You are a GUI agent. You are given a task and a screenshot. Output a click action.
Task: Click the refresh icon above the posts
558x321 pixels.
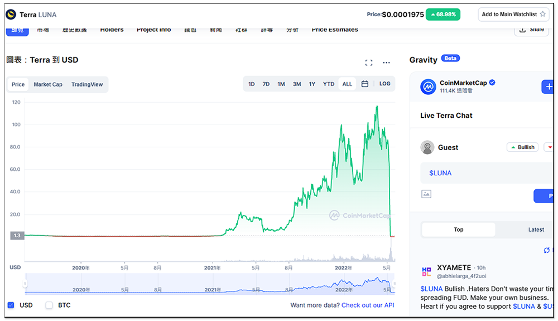pos(547,250)
